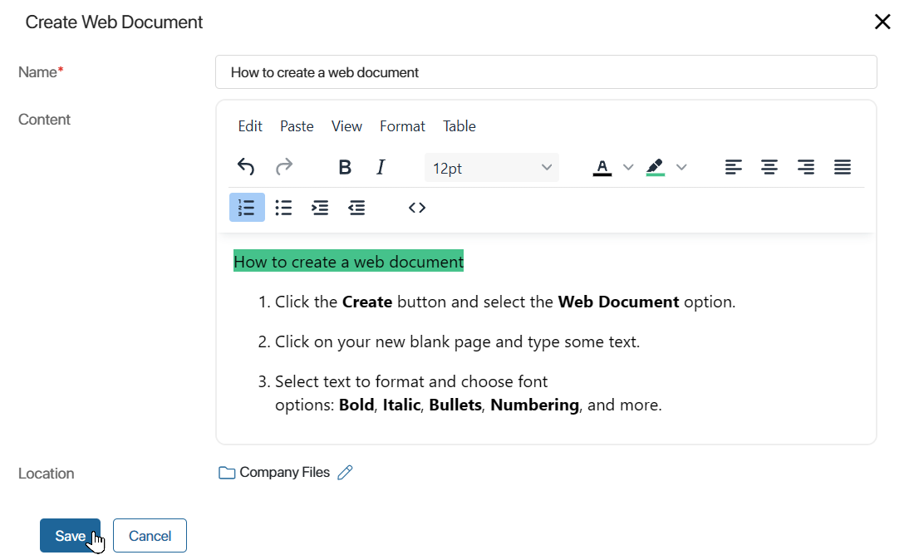
Task: Toggle the numbered list button
Action: [247, 208]
